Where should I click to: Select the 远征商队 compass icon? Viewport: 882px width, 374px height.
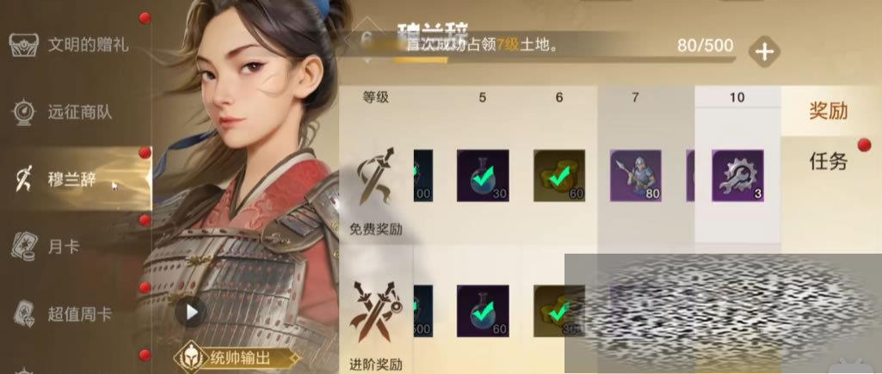click(23, 112)
